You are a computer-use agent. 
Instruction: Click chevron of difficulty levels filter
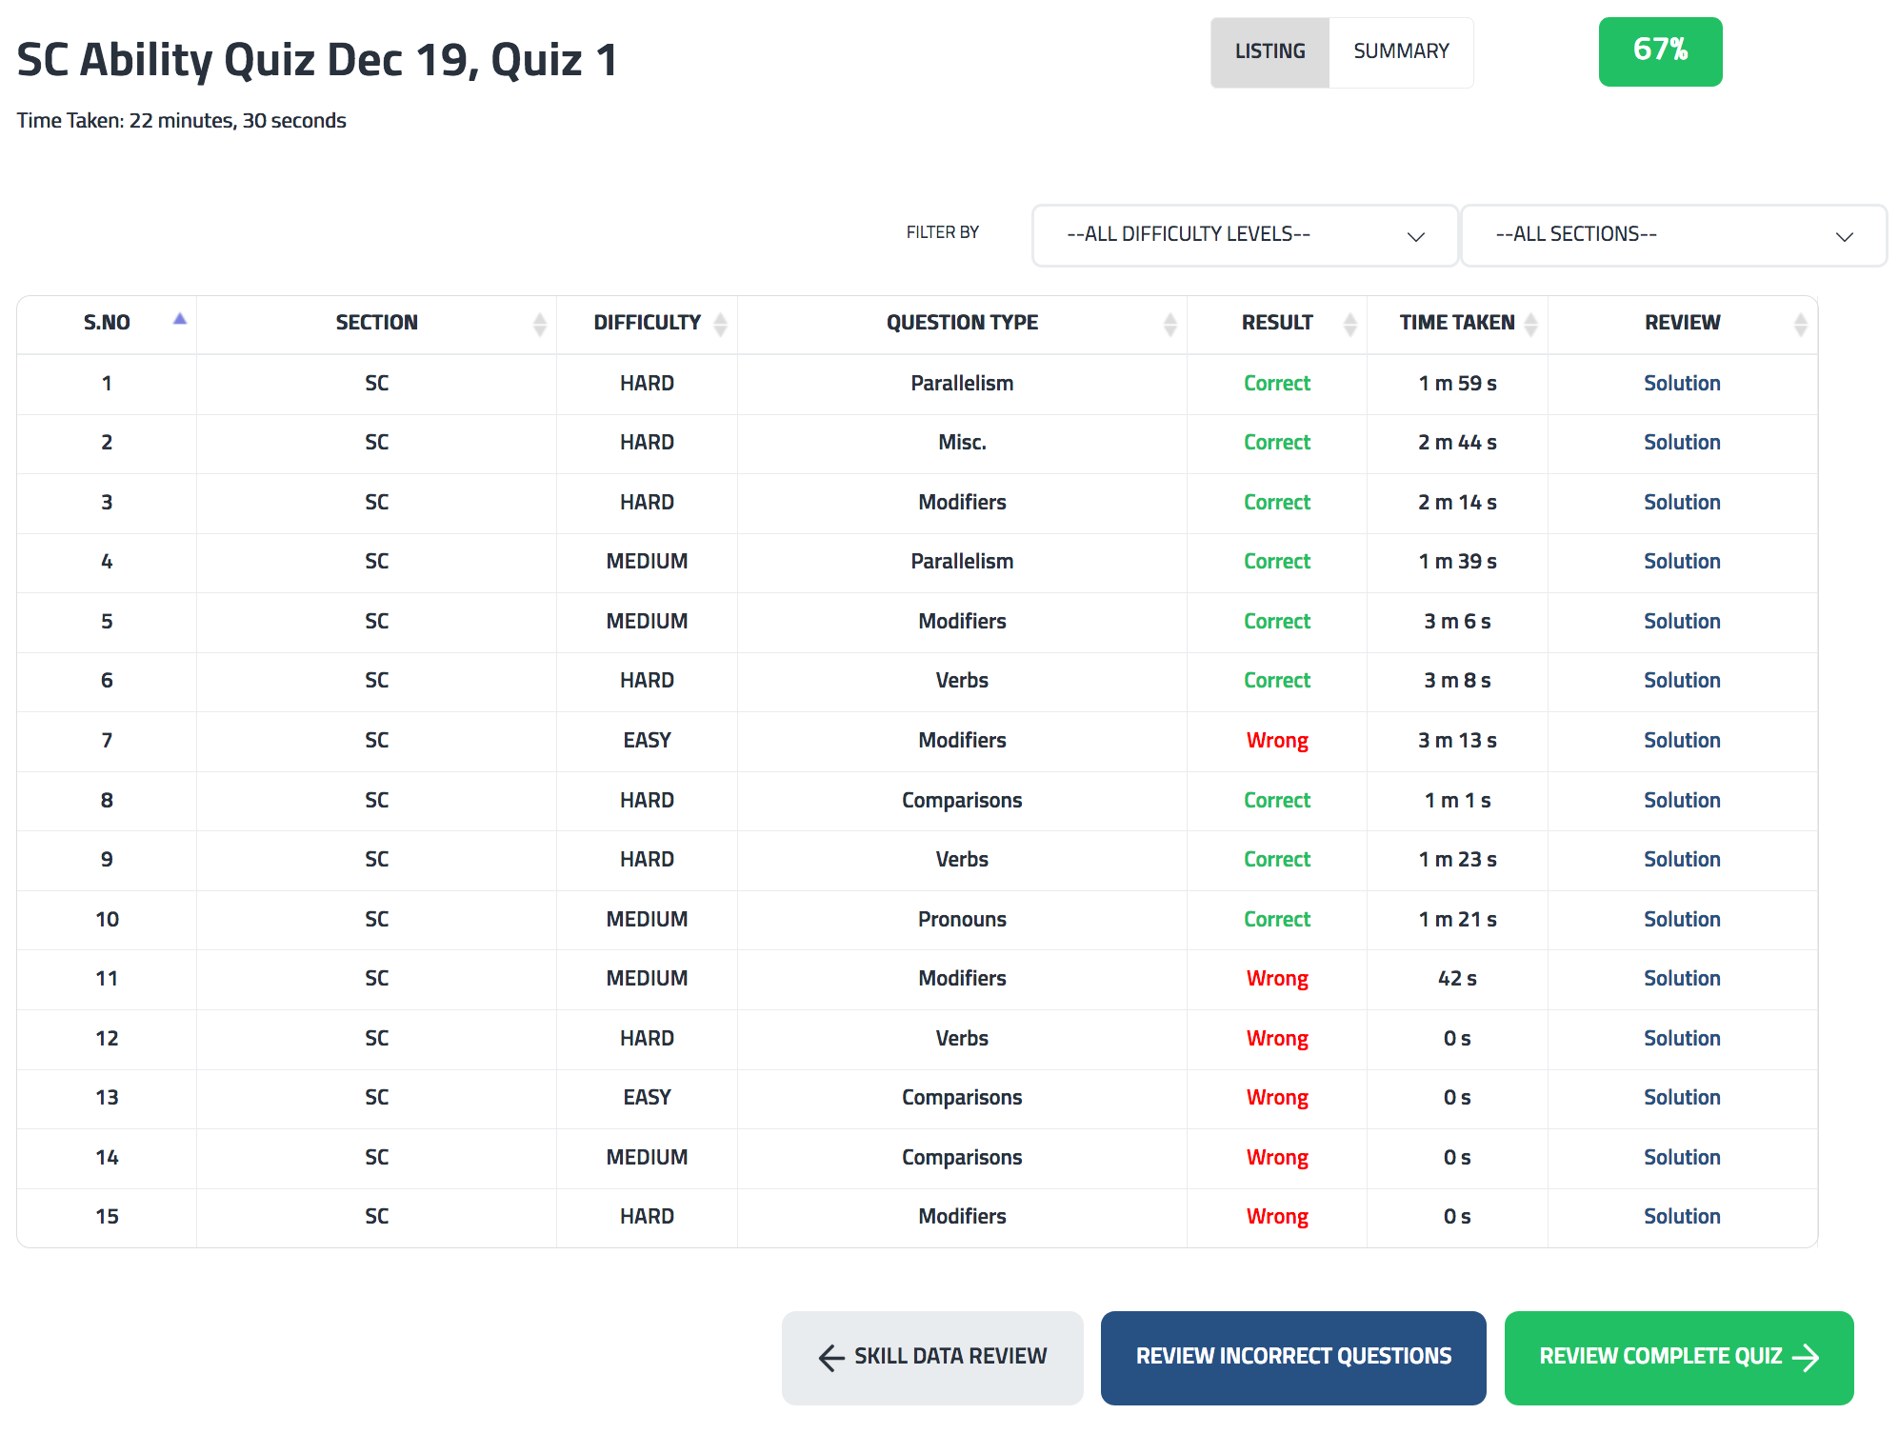pyautogui.click(x=1416, y=236)
